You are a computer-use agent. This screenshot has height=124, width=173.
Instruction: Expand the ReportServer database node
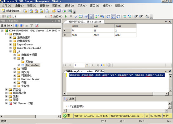tap(10, 45)
